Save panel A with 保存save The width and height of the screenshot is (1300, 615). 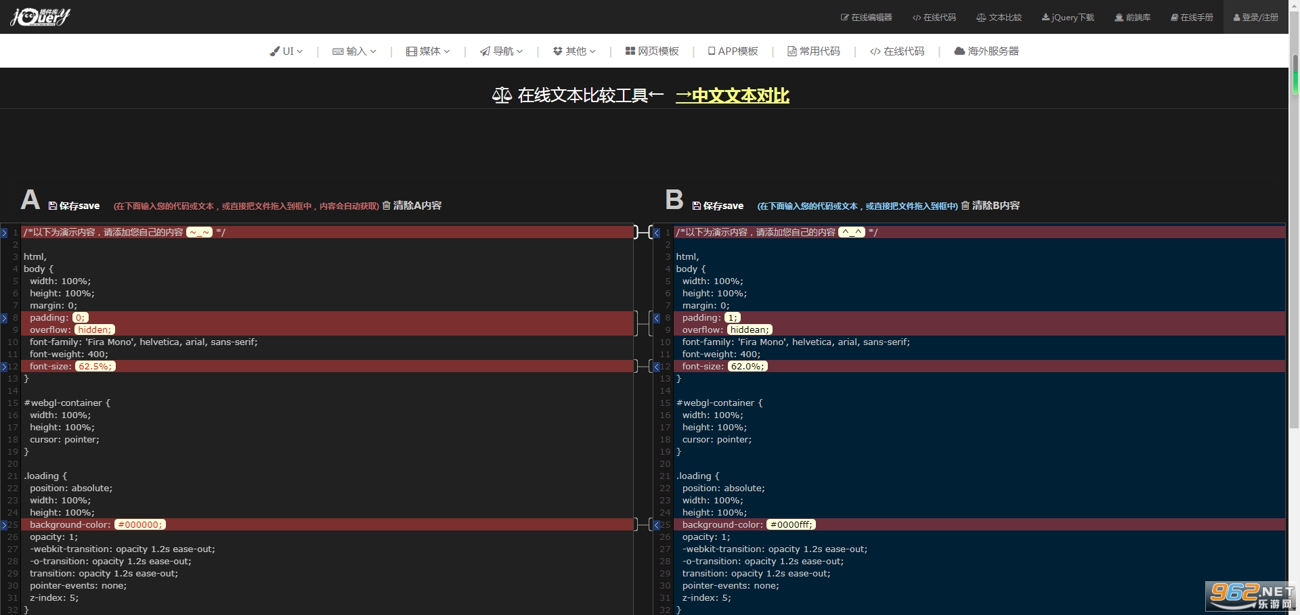pos(74,206)
